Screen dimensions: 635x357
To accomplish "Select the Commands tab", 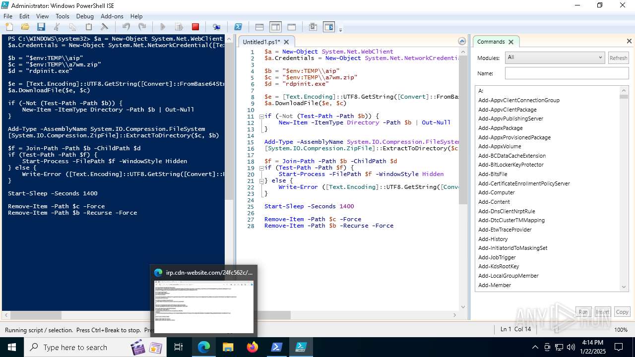I will click(x=491, y=42).
